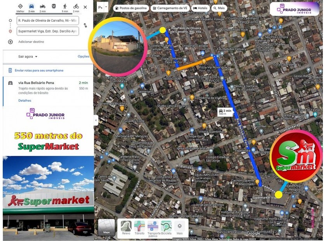Click NOSSO PUB bar pin

click(168, 73)
